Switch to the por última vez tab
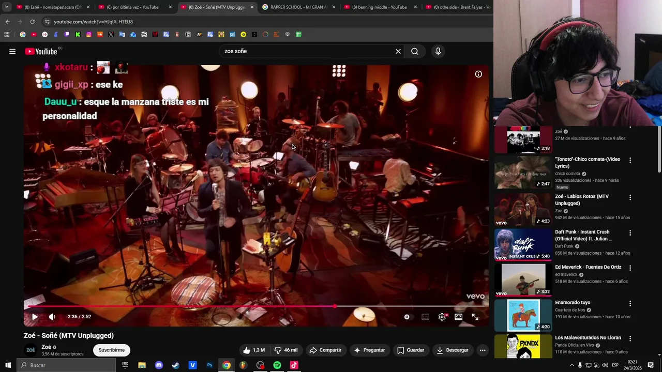This screenshot has height=372, width=662. pyautogui.click(x=134, y=7)
